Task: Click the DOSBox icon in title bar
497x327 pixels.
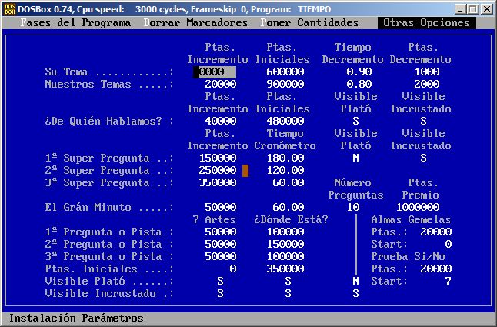Action: [x=9, y=8]
